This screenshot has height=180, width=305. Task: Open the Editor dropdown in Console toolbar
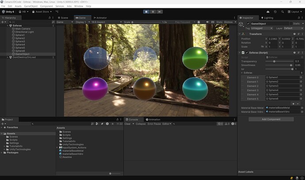coord(167,124)
